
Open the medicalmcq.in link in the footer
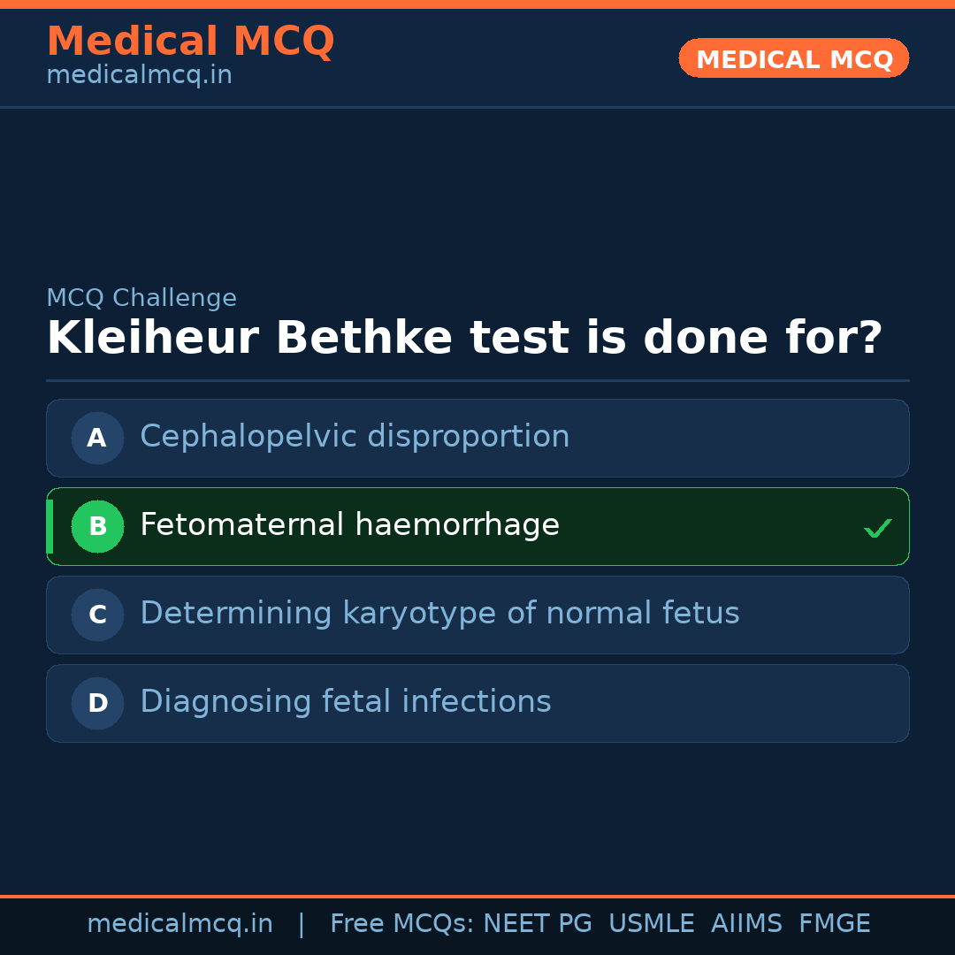pos(180,924)
